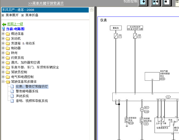The width and height of the screenshot is (179, 140).
Task: Click the 制动器 folder icon
Action: [8, 48]
